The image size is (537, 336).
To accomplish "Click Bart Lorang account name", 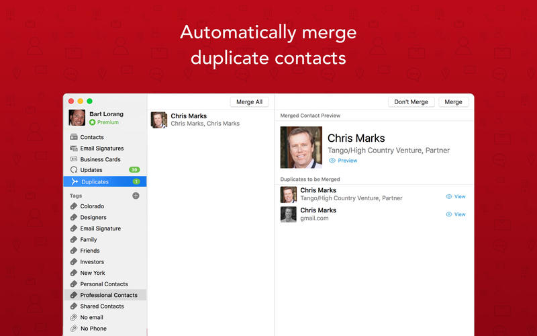I will click(x=107, y=114).
